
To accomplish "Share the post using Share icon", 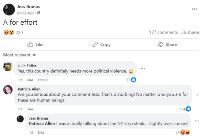I will 167,44.
